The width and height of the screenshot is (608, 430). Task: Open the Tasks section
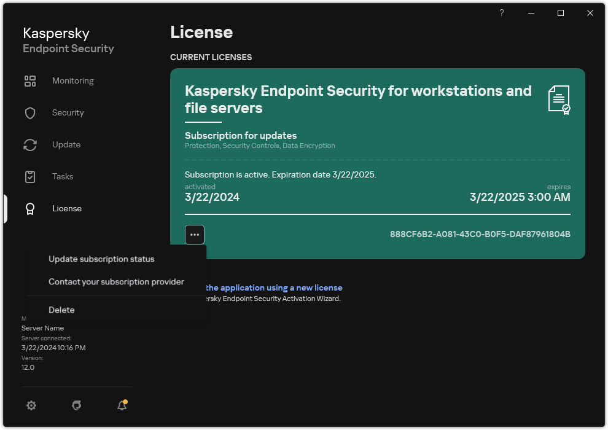pyautogui.click(x=62, y=176)
